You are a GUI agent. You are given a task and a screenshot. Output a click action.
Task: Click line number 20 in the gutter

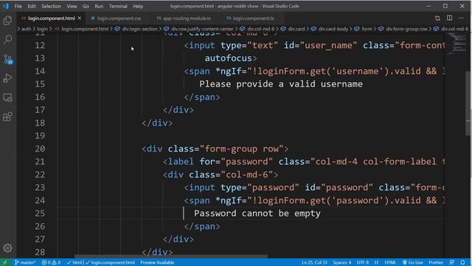coord(40,149)
